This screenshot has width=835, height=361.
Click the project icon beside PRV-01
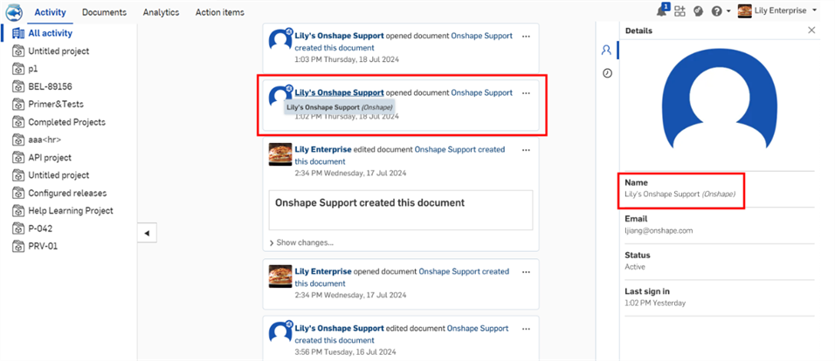coord(18,246)
